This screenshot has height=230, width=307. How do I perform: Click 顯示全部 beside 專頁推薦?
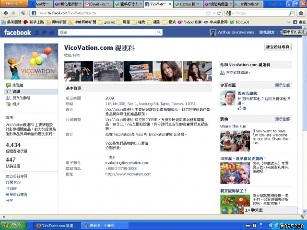283,85
